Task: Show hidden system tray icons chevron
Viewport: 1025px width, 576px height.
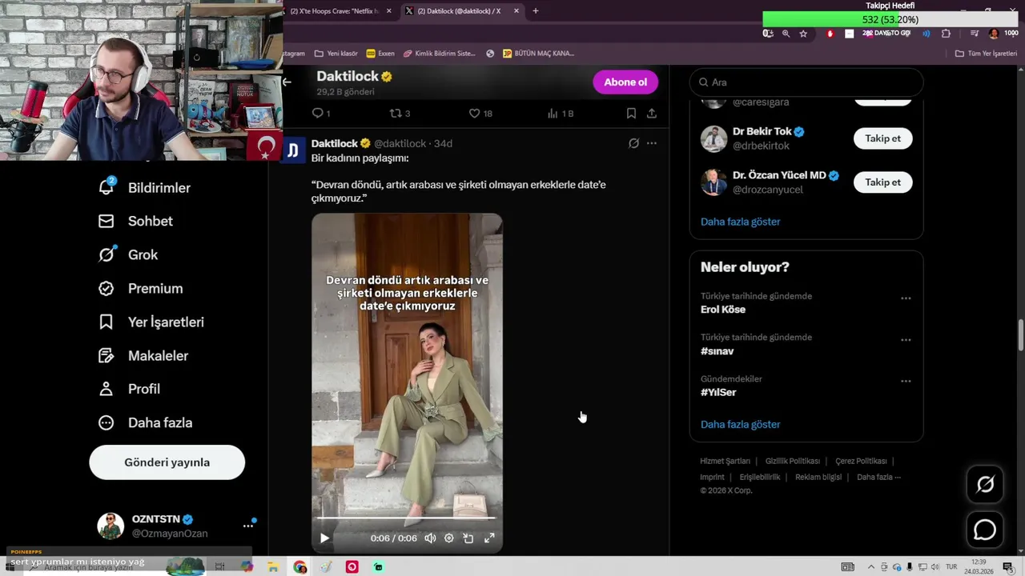Action: (871, 567)
